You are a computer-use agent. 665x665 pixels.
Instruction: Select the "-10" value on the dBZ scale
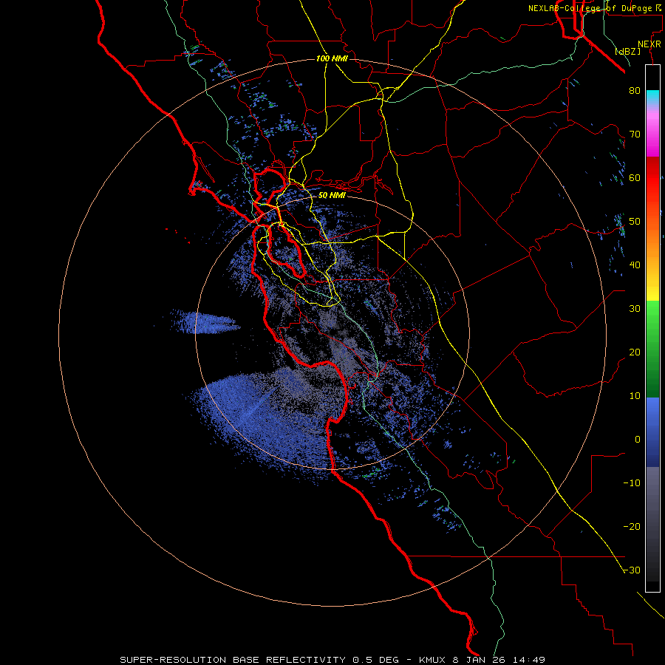point(632,482)
